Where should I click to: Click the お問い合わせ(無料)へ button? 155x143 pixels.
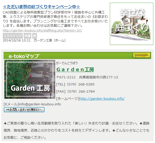(x=24, y=110)
